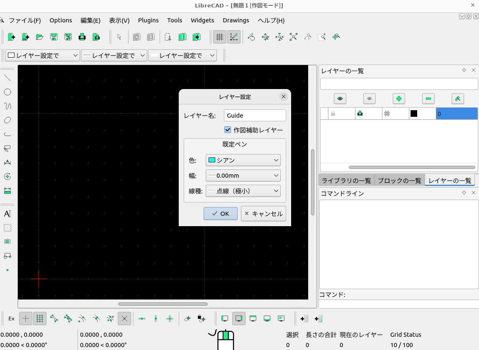Viewport: 479px width, 350px height.
Task: Open the 色 color dropdown showing シアン
Action: [243, 160]
